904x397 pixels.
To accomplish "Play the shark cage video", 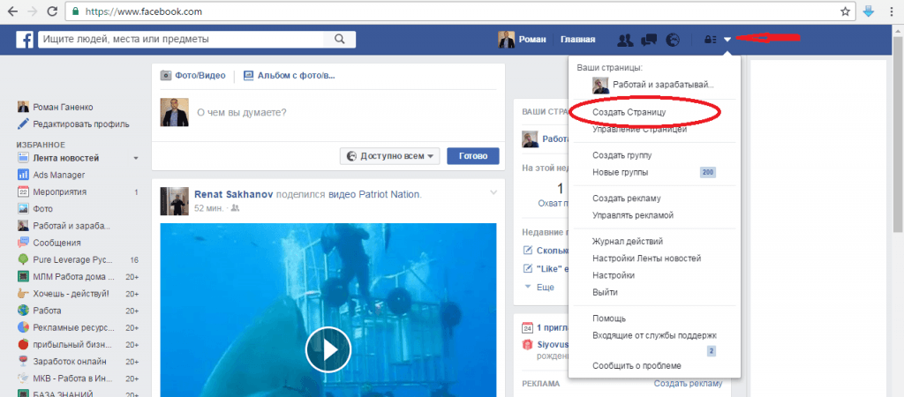I will 328,349.
